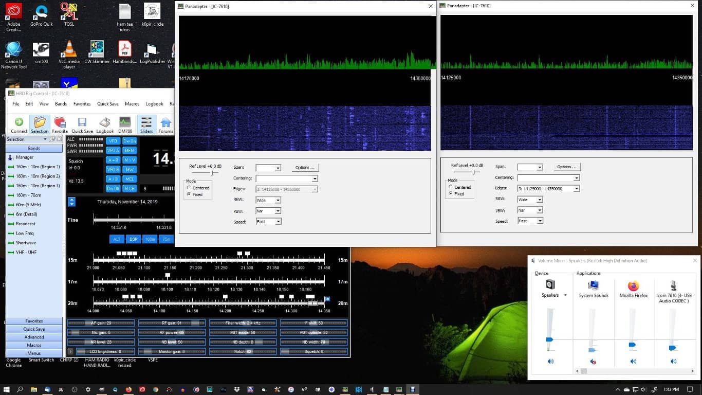Click the Quick Save floppy disk icon

click(x=82, y=125)
